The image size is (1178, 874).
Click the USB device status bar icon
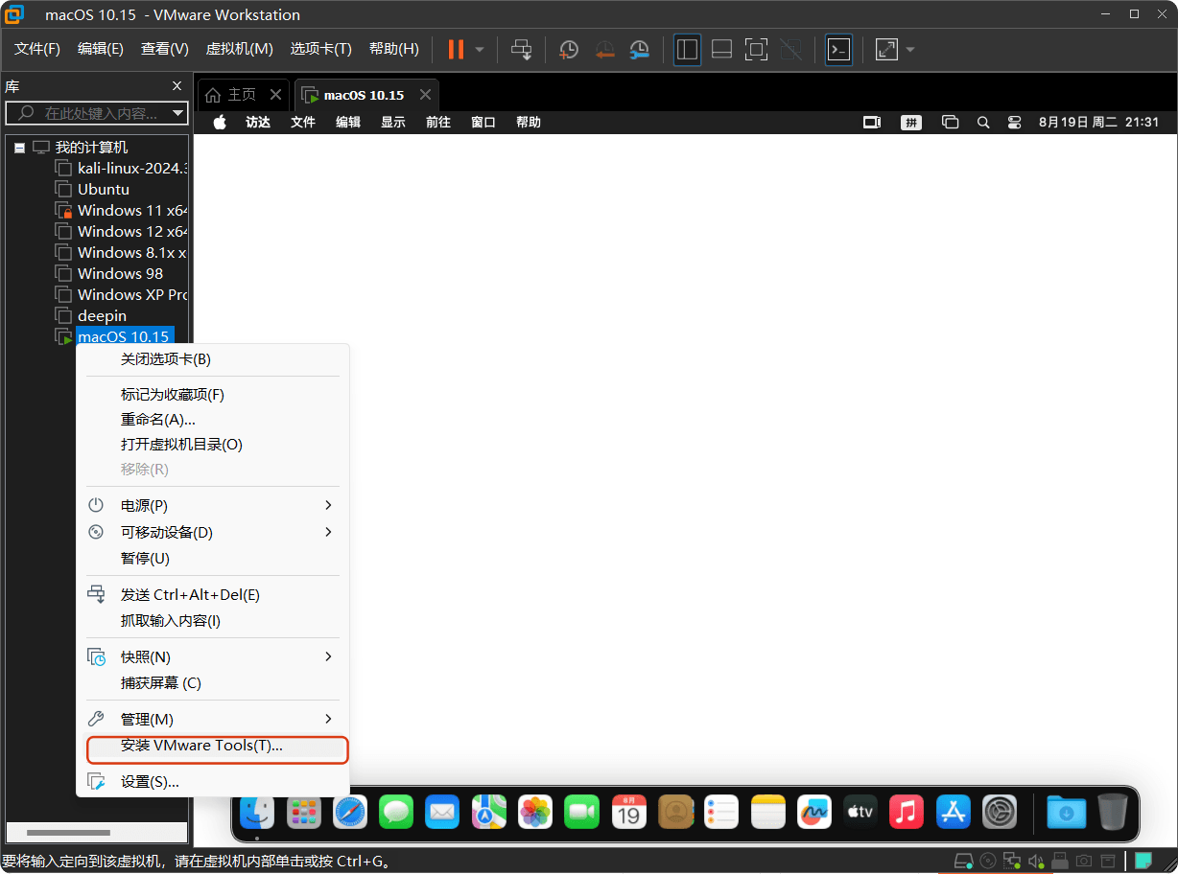(x=1059, y=862)
